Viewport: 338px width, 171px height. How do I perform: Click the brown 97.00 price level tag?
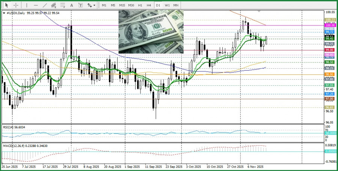(x=330, y=99)
